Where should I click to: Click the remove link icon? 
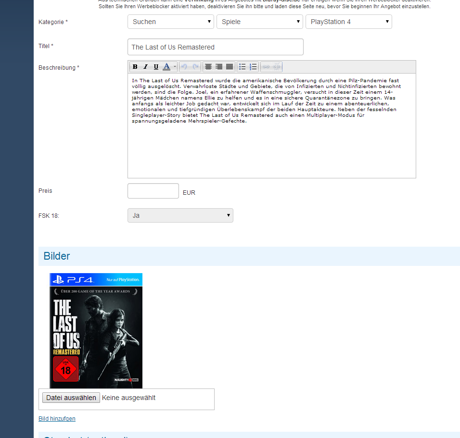277,67
